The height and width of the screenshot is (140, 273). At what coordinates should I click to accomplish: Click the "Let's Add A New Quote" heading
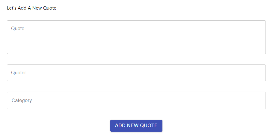(x=31, y=8)
